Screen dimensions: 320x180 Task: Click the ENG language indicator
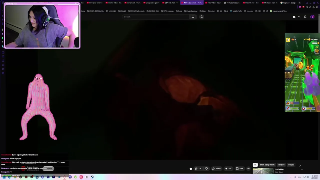pos(300,177)
